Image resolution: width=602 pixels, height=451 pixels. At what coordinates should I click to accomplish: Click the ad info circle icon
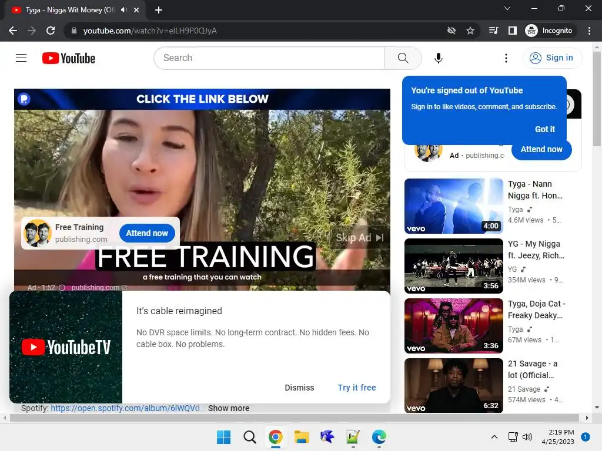coord(62,288)
